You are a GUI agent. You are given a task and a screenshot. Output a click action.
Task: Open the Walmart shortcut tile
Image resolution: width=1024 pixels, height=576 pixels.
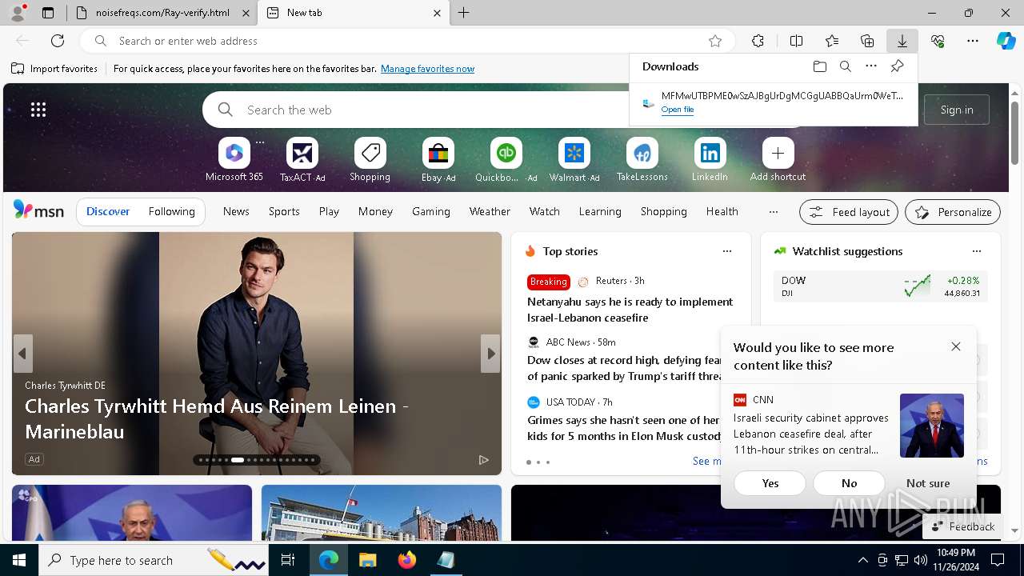(574, 160)
